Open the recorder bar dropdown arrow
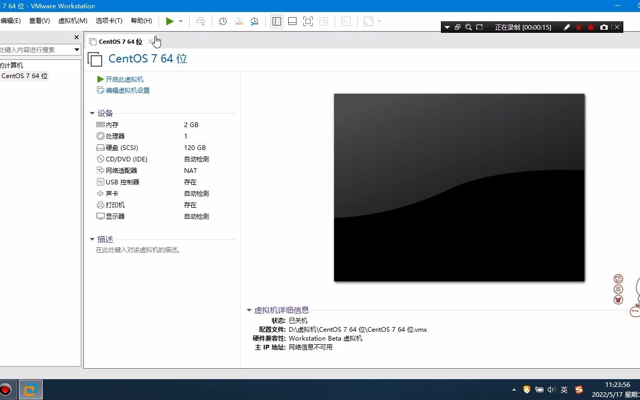640x400 pixels. pyautogui.click(x=447, y=27)
